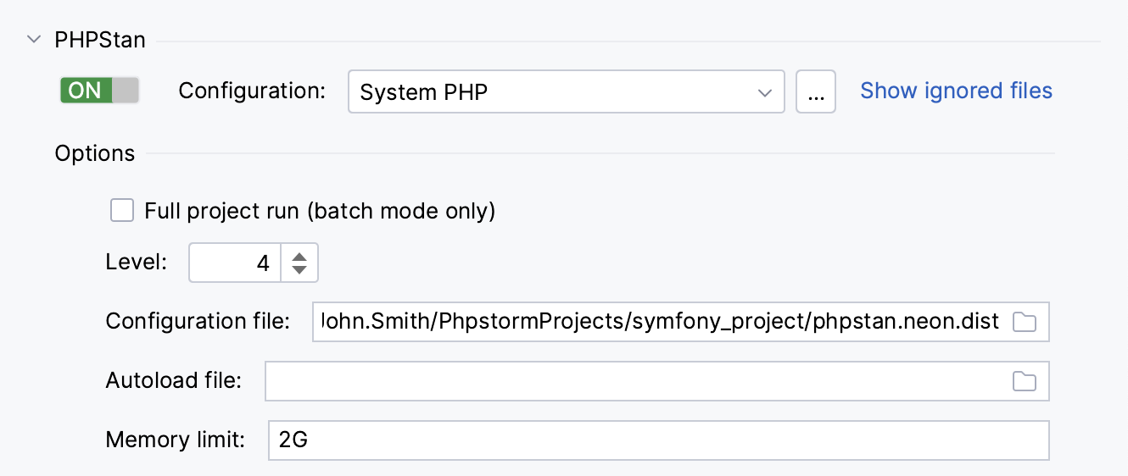The height and width of the screenshot is (476, 1128).
Task: Click the Full project run (batch mode only) label
Action: coord(320,210)
